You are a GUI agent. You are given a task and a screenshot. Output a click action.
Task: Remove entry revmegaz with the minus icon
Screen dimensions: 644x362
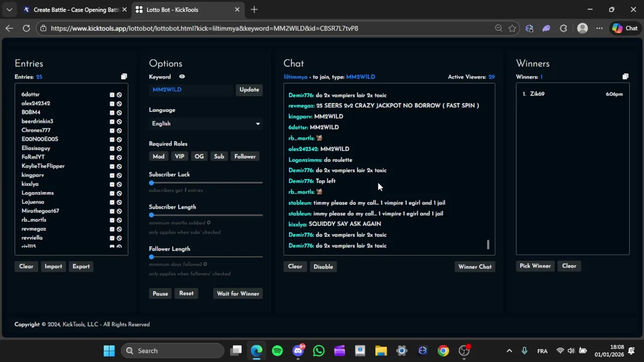pos(112,229)
